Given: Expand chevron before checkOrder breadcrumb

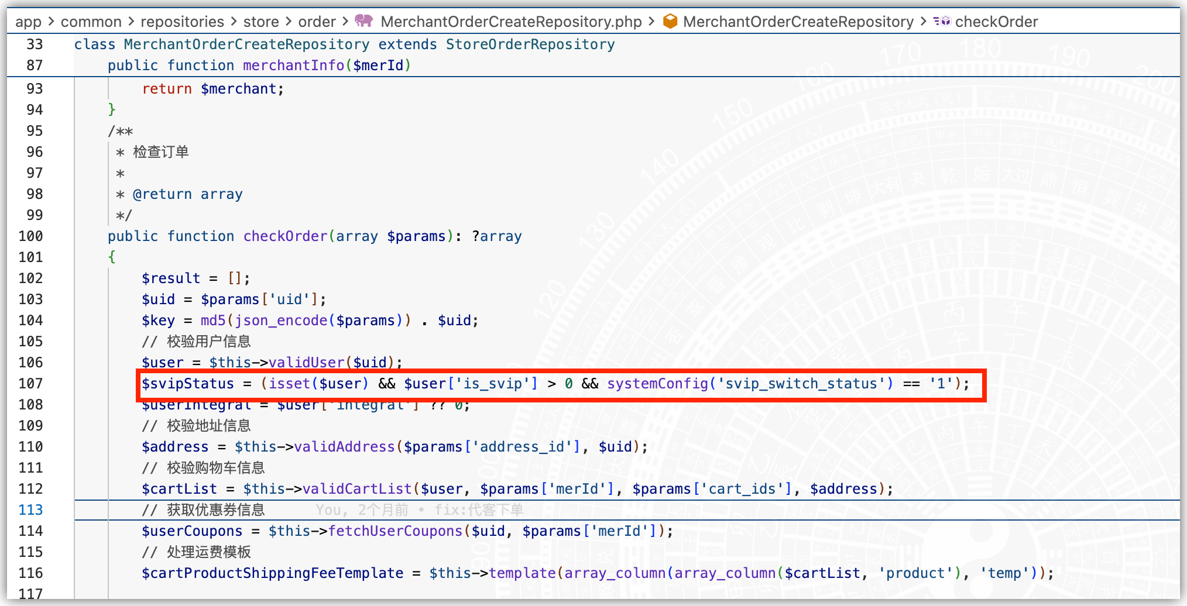Looking at the screenshot, I should 923,22.
